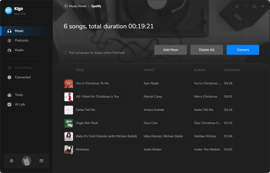The height and width of the screenshot is (173, 270).
Task: Click artist Sam Ryder
Action: [151, 83]
